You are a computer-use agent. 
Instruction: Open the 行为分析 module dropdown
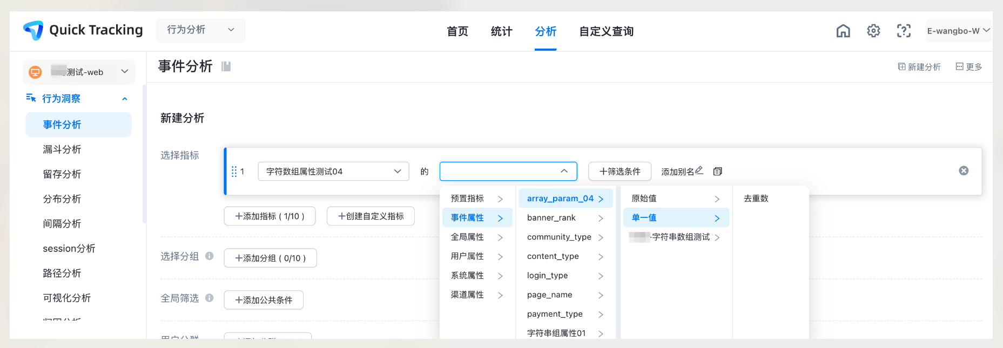point(200,30)
